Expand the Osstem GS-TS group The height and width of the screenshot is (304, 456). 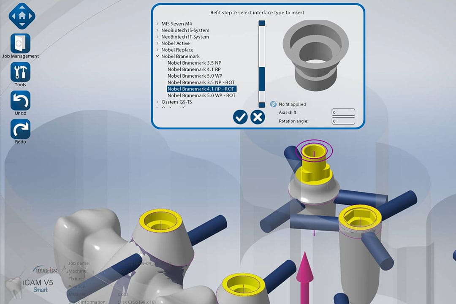(157, 102)
